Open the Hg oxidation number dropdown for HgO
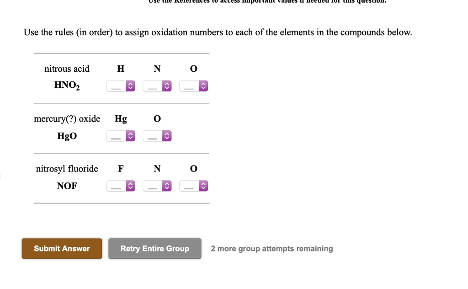Screen dimensions: 468x289 point(121,135)
